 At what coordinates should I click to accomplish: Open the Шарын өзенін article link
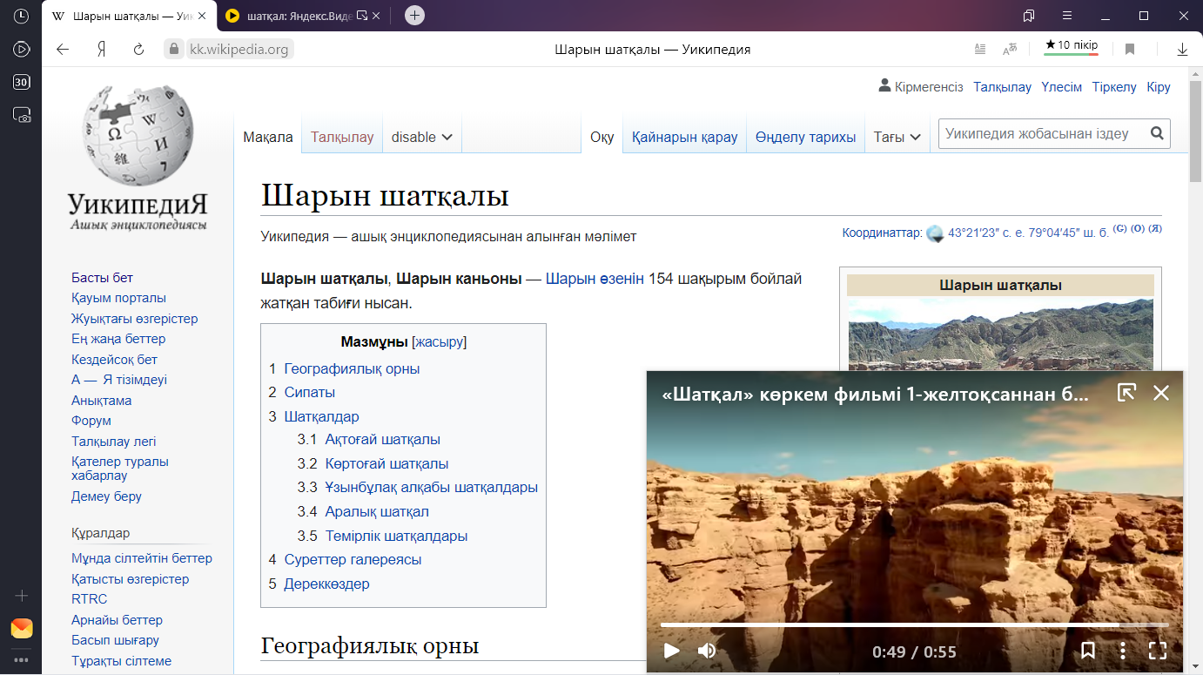[x=595, y=279]
